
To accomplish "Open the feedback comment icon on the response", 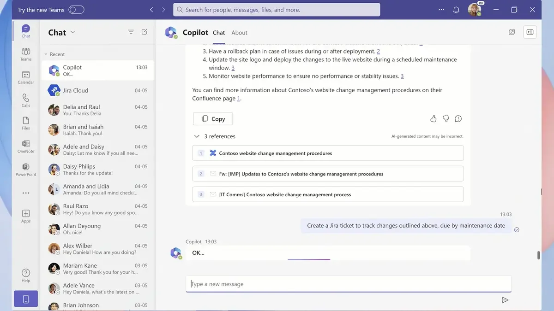I will pyautogui.click(x=458, y=119).
